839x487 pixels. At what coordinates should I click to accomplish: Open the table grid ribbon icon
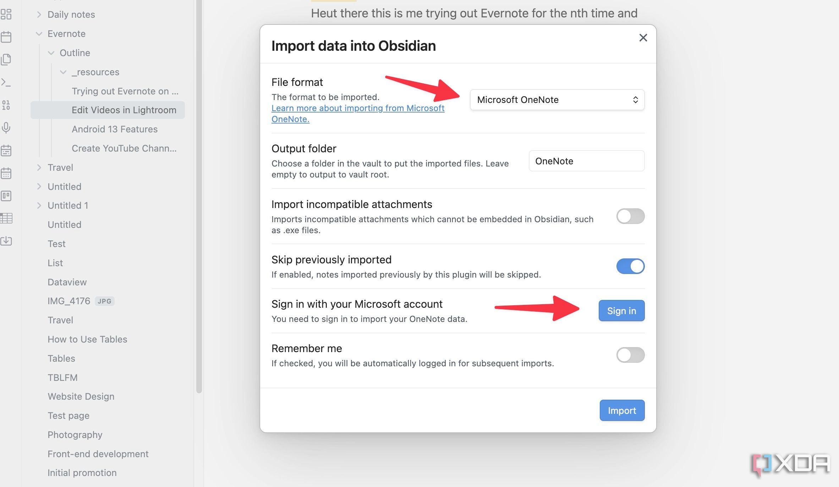pos(6,218)
